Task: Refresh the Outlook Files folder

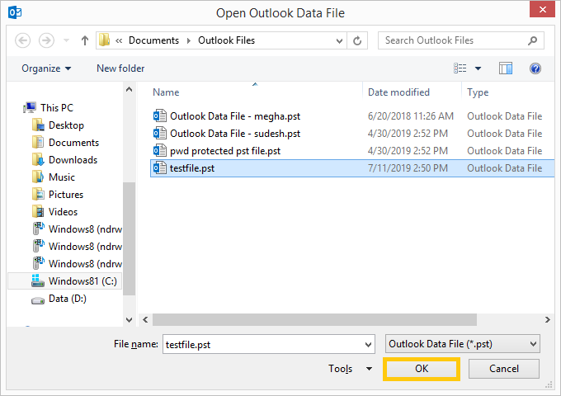Action: (x=357, y=40)
